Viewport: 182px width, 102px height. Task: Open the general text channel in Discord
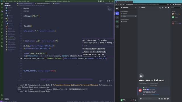point(129,14)
